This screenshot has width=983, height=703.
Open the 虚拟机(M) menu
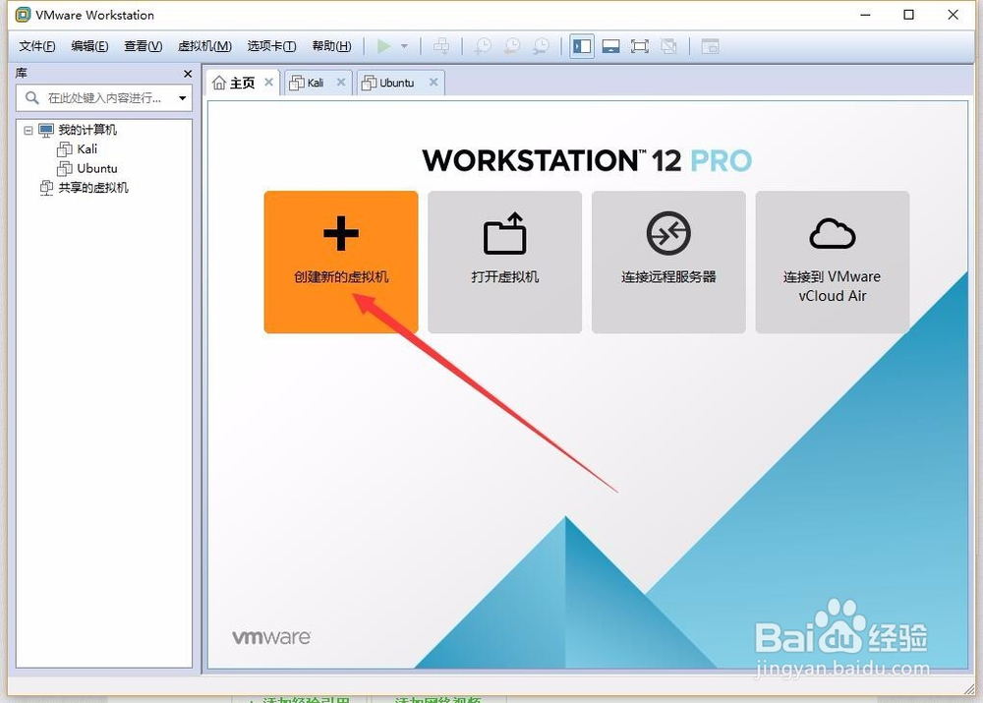coord(204,46)
